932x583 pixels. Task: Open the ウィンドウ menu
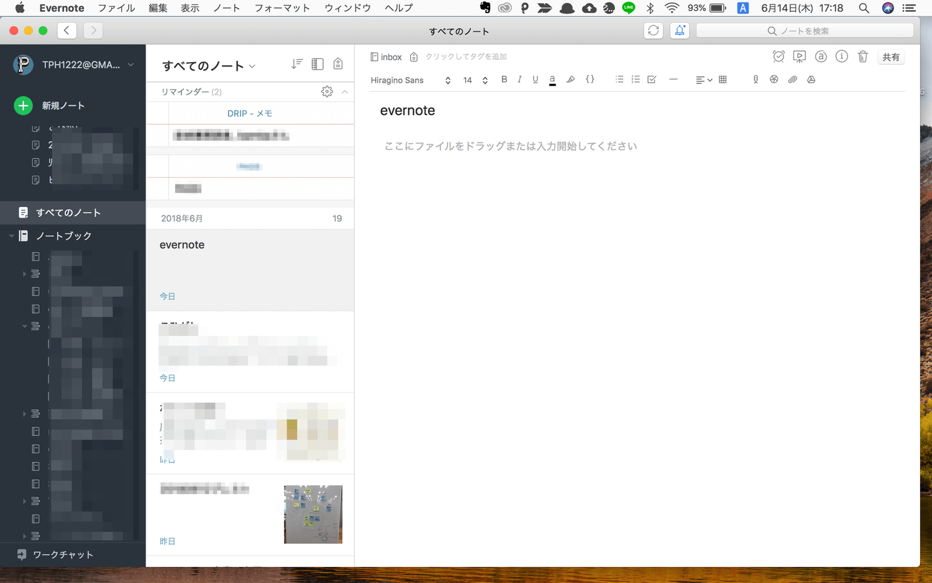(347, 8)
